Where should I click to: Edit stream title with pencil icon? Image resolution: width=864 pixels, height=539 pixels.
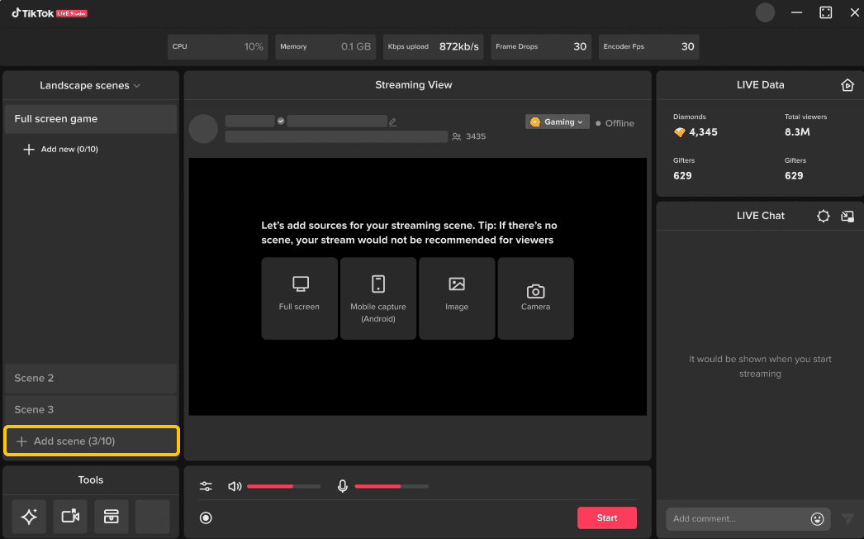(x=393, y=122)
